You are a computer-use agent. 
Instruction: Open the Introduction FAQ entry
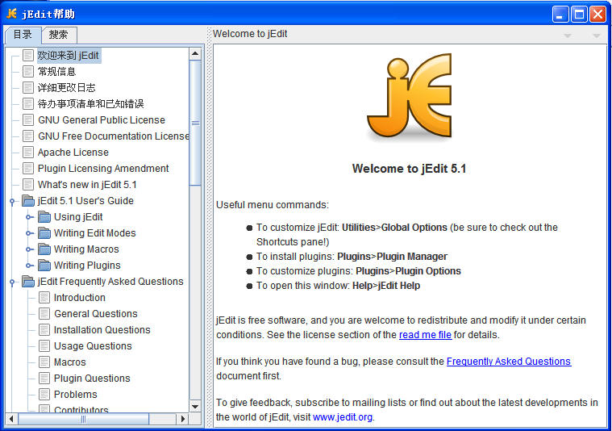pyautogui.click(x=80, y=298)
